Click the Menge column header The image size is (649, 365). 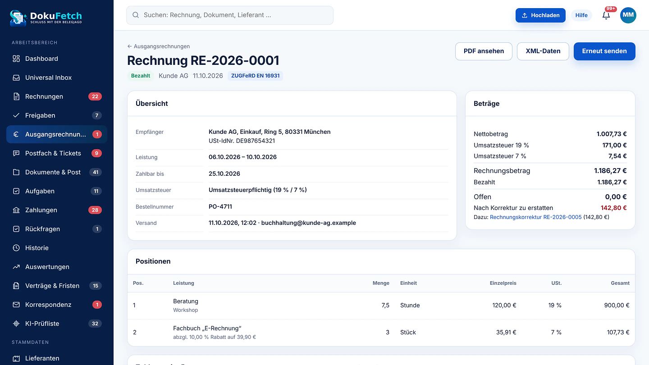pos(381,283)
